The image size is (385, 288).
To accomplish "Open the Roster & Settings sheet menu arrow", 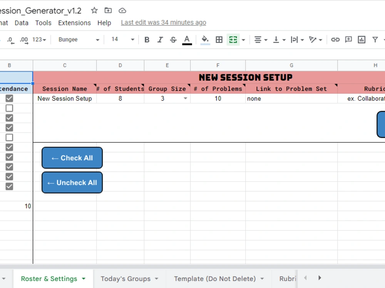I will pos(84,278).
